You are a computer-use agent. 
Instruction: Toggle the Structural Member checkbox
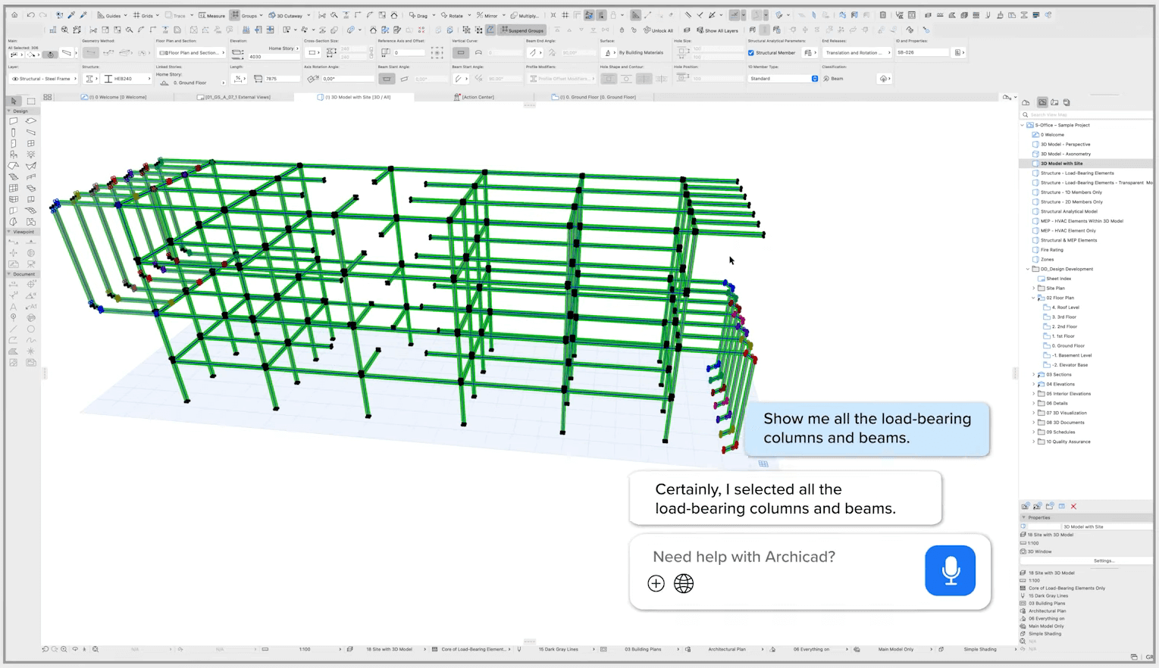751,53
